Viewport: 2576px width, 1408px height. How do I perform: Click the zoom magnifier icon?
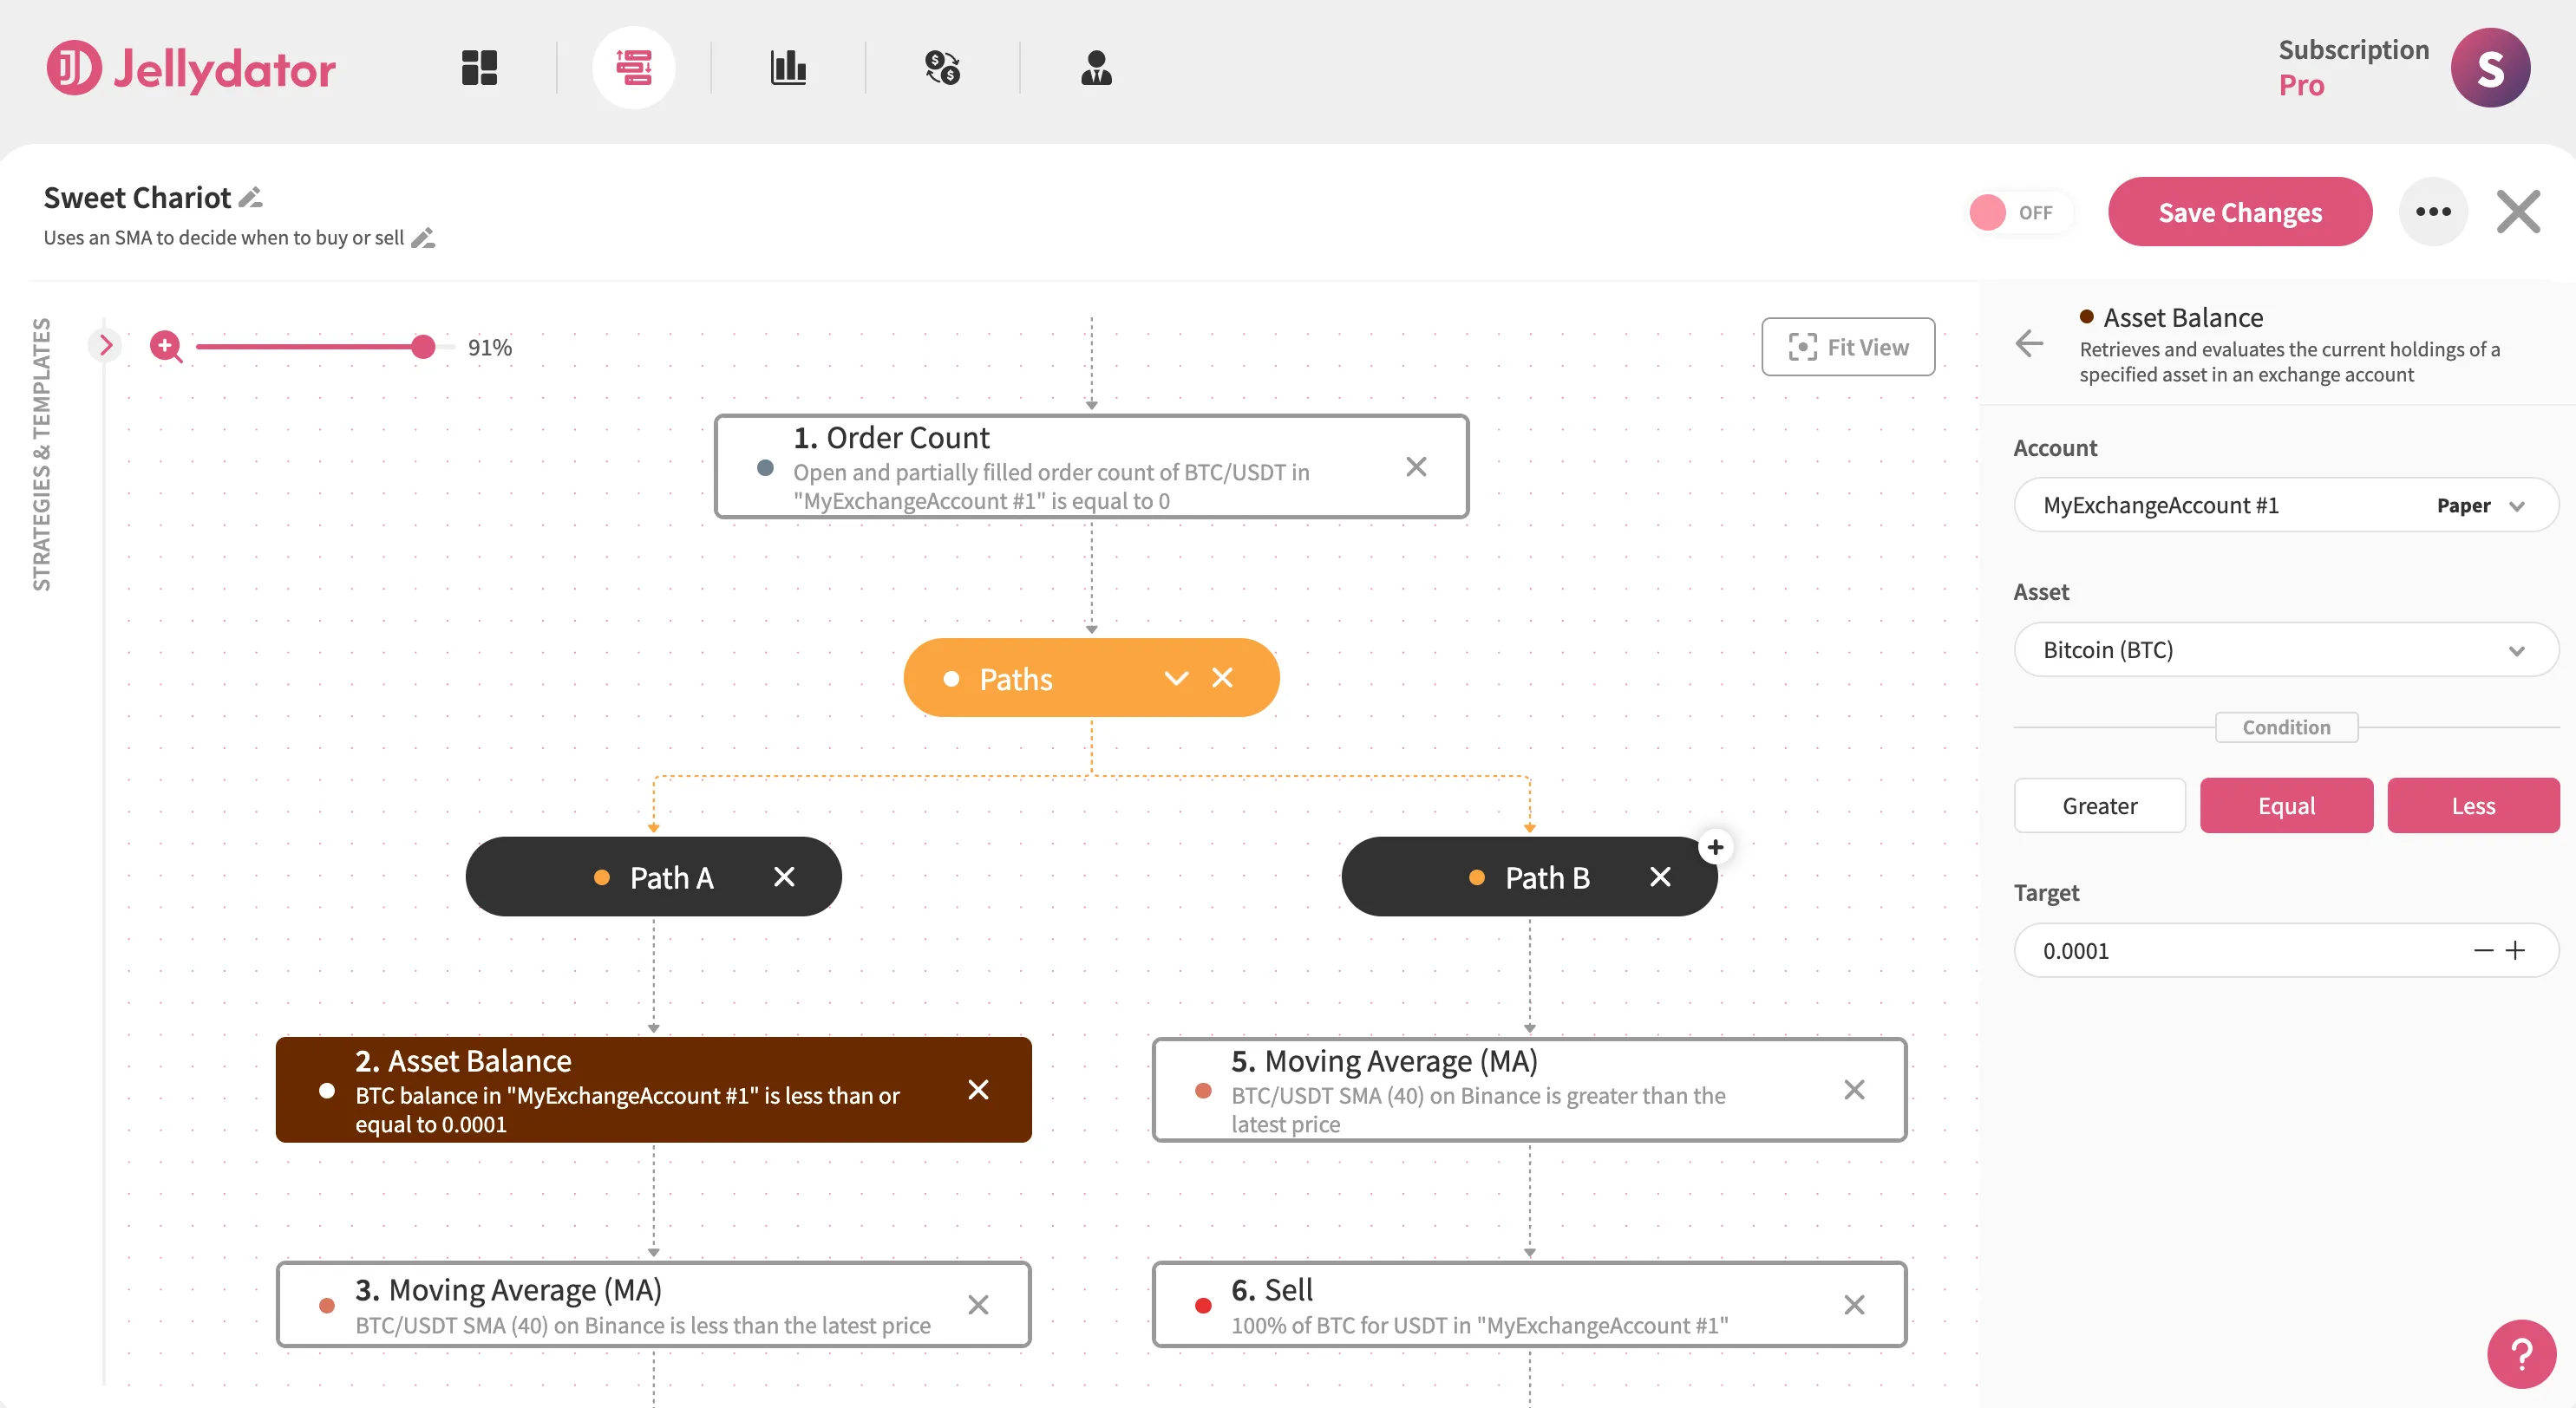tap(166, 347)
